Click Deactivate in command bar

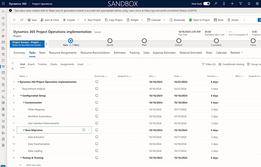[x=177, y=20]
